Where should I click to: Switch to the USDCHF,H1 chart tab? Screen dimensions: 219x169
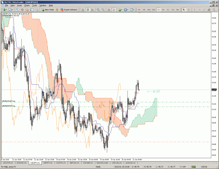coord(8,163)
